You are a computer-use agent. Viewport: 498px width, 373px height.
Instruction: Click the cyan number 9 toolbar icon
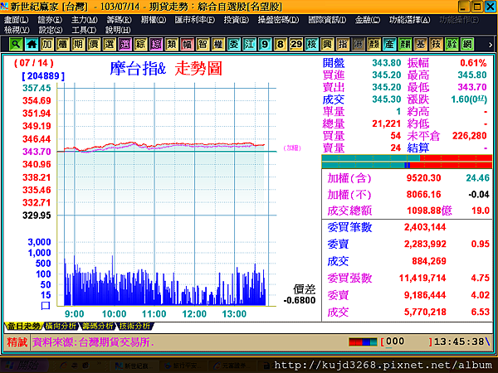[x=265, y=44]
